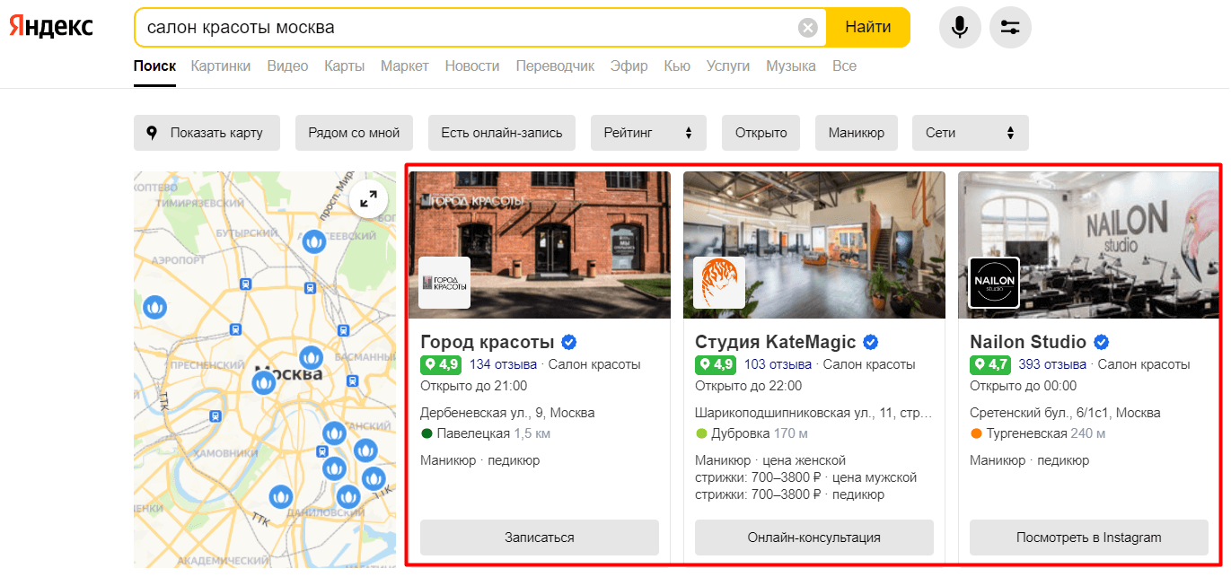
Task: Open search settings sliders icon
Action: [1010, 27]
